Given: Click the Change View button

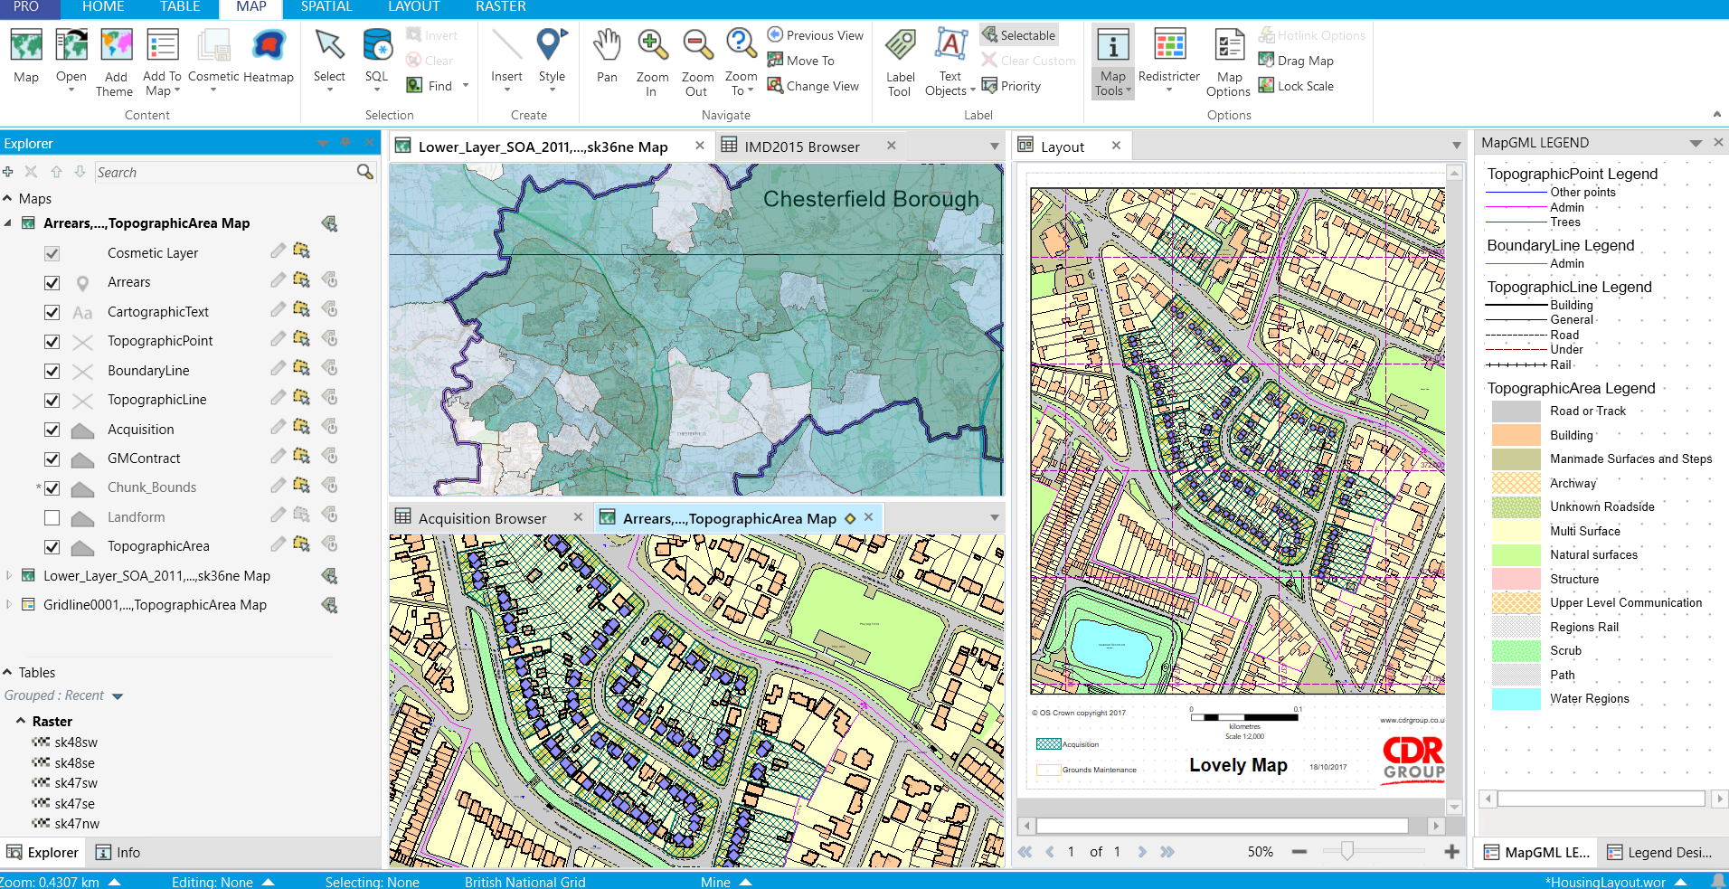Looking at the screenshot, I should 813,86.
